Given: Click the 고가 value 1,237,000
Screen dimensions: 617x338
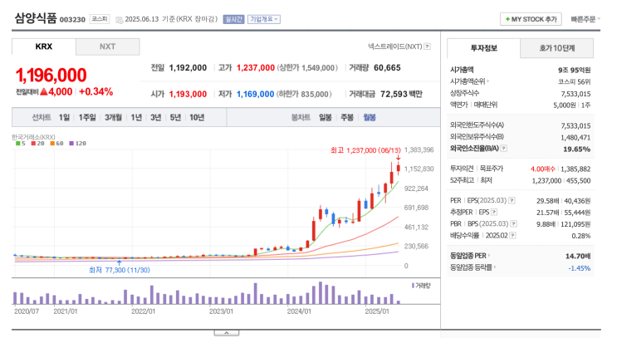Looking at the screenshot, I should pyautogui.click(x=256, y=67).
